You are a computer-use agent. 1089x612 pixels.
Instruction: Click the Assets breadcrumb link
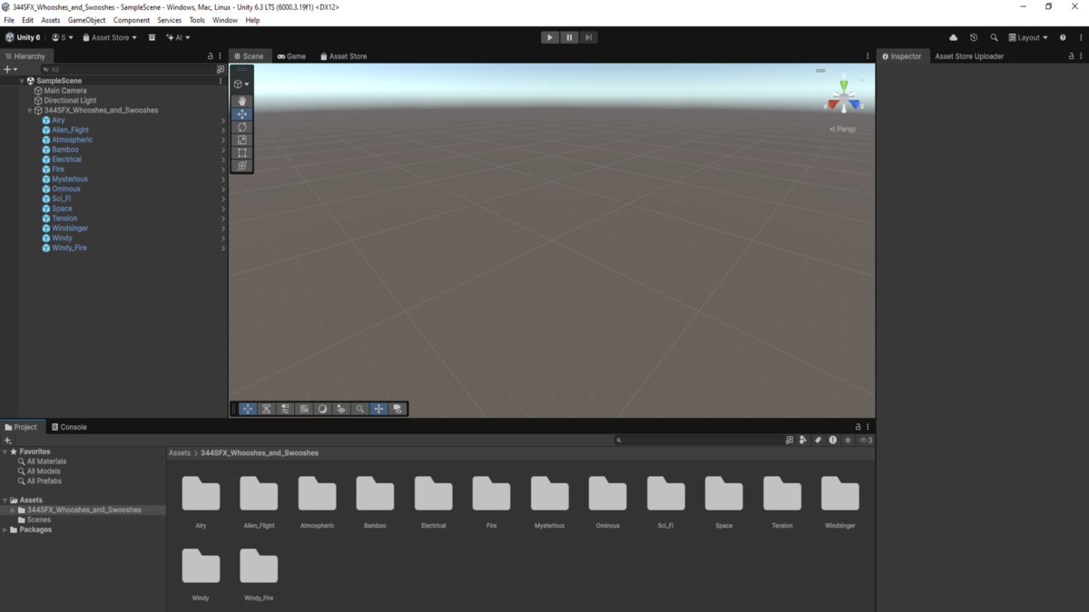(180, 452)
